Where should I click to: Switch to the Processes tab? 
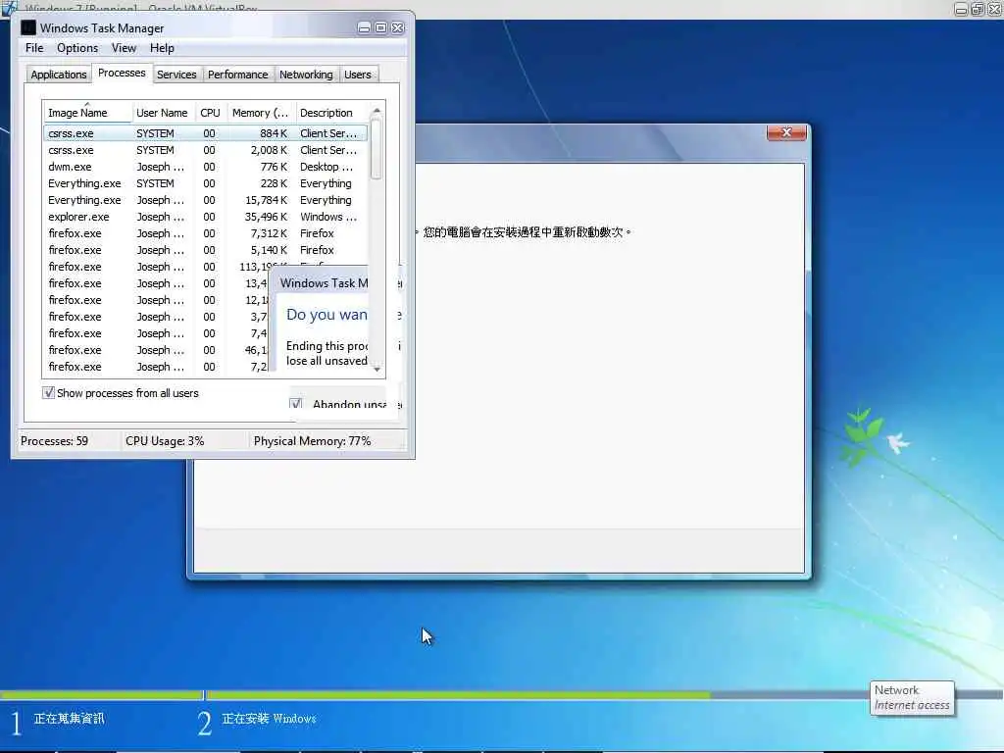[x=122, y=73]
